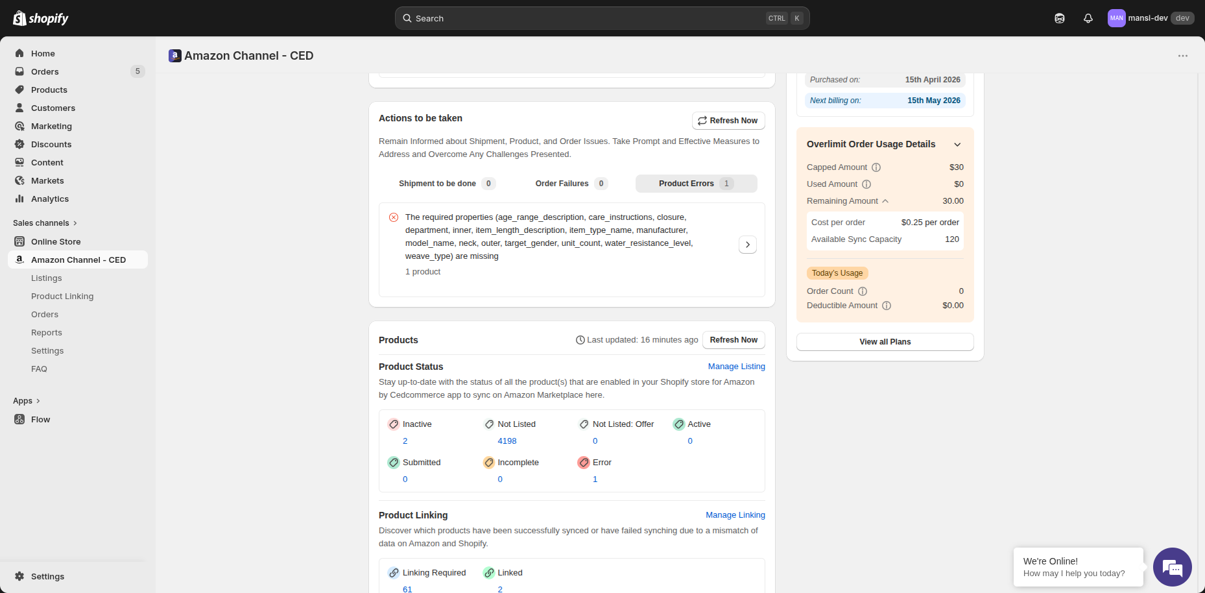
Task: Click the Next billing on 15th May 2026 row
Action: coord(885,101)
